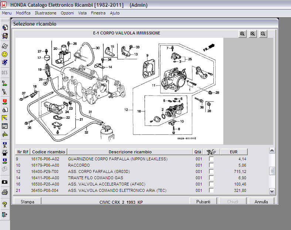Click the Stampa button

coord(27,201)
